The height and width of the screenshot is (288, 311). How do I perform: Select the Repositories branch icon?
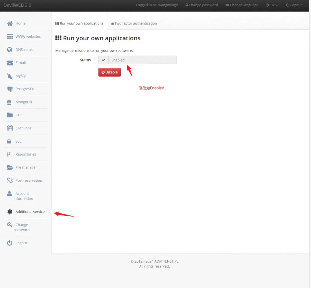tap(9, 154)
